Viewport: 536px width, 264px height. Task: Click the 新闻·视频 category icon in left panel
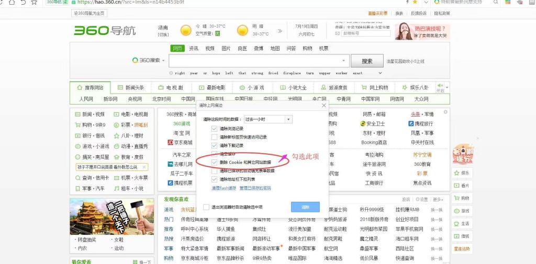(x=77, y=114)
